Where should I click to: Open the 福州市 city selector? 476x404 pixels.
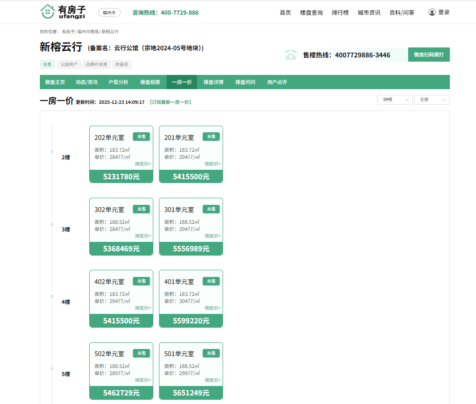tap(109, 13)
